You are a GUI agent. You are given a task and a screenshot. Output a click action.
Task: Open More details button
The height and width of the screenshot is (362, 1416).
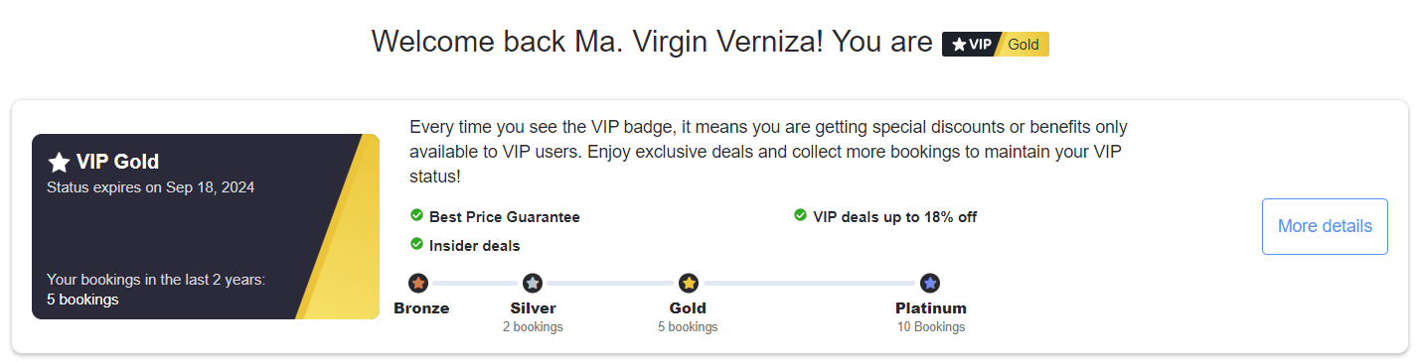(1325, 226)
